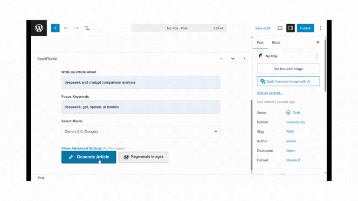Click Show Advanced Options link
The width and height of the screenshot is (358, 201).
pos(82,148)
